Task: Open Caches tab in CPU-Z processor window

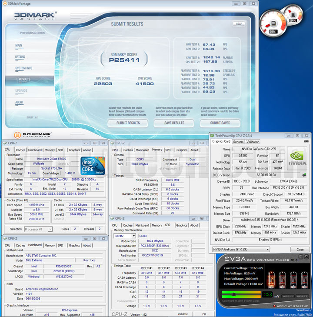Action: (x=20, y=150)
